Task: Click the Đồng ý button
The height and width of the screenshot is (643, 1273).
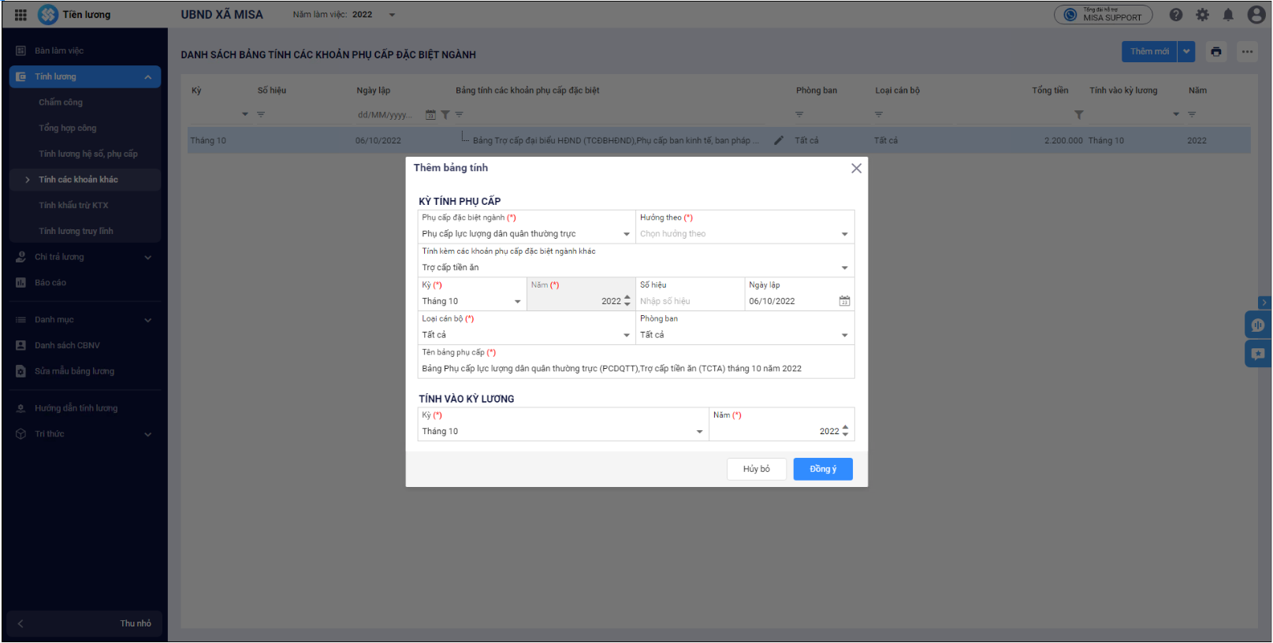Action: [823, 469]
